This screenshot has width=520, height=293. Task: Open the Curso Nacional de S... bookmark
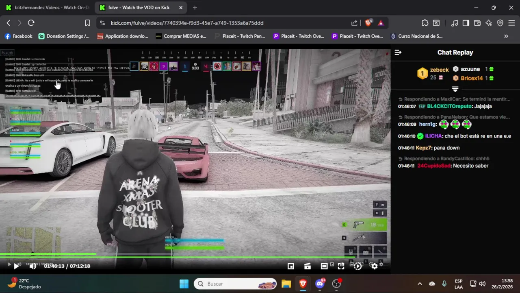tap(416, 36)
